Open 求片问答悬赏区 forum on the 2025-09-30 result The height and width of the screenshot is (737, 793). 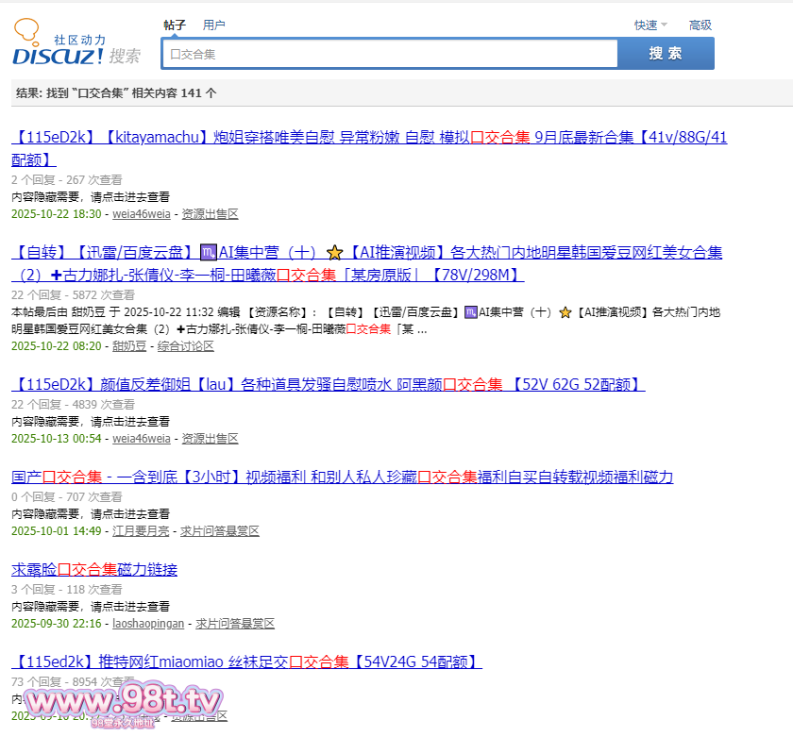235,624
